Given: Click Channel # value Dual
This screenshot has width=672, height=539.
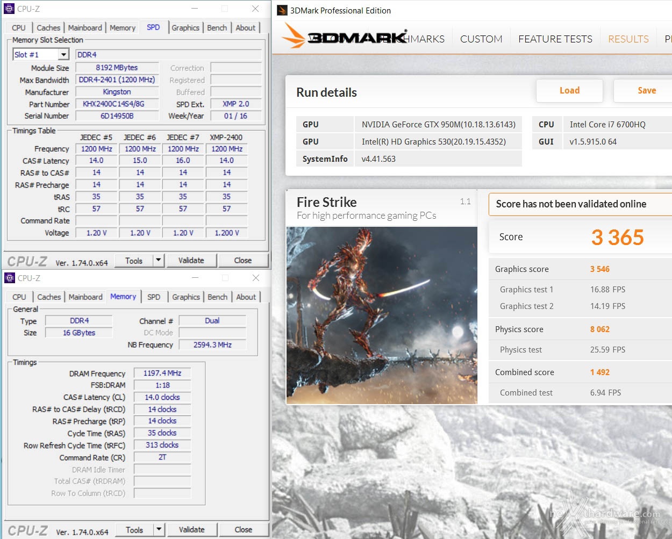Looking at the screenshot, I should 212,320.
